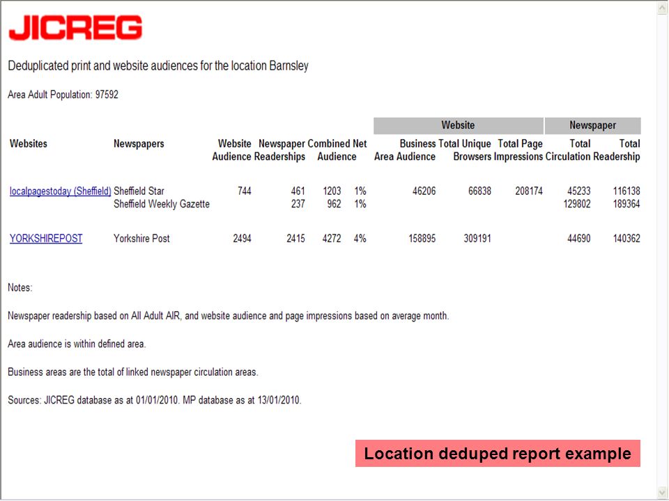Click the Total Readership heading
The image size is (669, 501).
(617, 150)
